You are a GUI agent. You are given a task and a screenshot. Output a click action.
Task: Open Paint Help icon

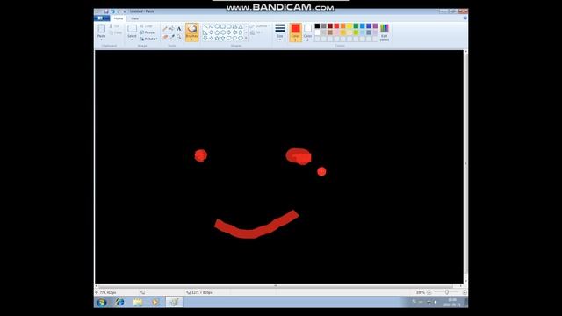(465, 18)
